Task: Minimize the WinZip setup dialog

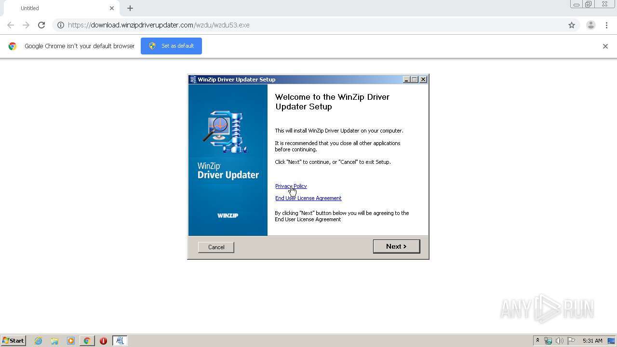Action: pyautogui.click(x=406, y=80)
